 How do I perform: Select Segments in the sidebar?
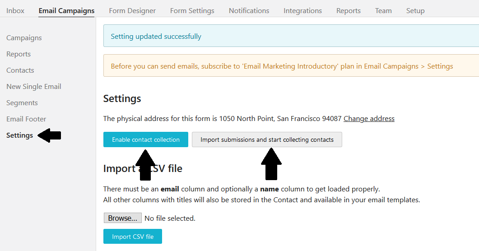click(x=22, y=103)
